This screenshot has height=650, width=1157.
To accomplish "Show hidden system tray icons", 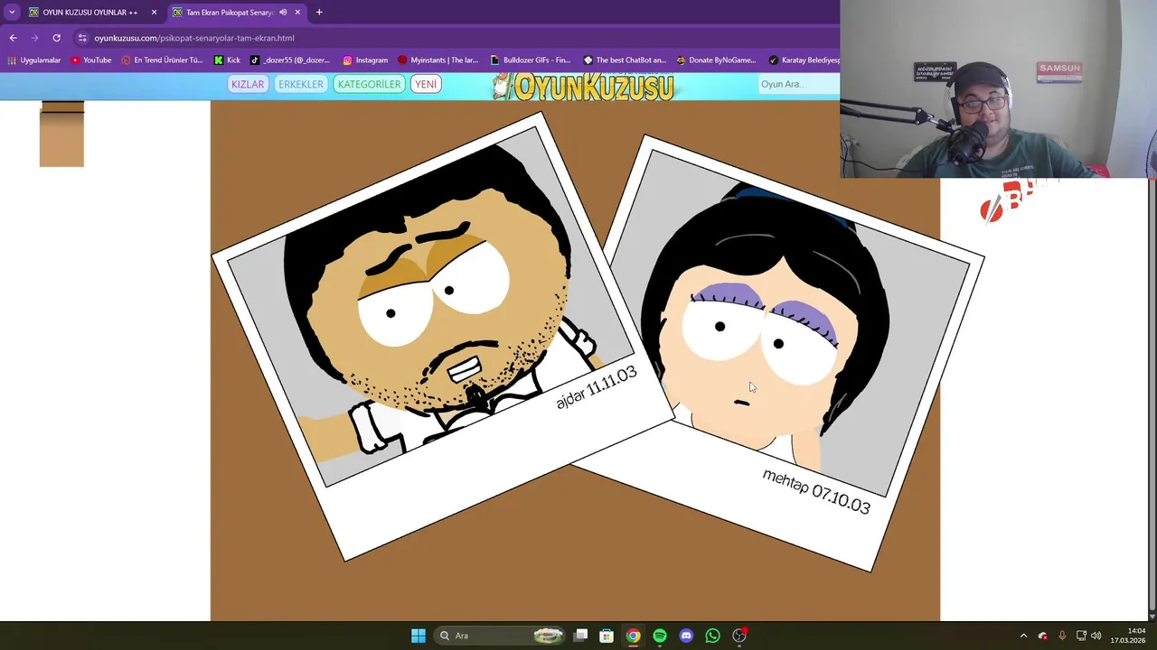I will 1023,636.
